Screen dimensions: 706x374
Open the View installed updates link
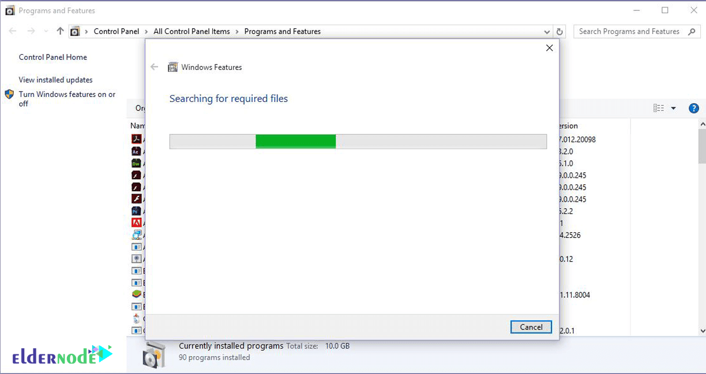point(55,80)
